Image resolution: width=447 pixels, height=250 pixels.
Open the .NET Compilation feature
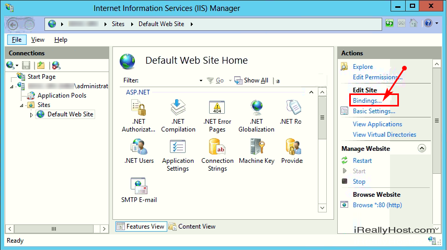point(178,116)
